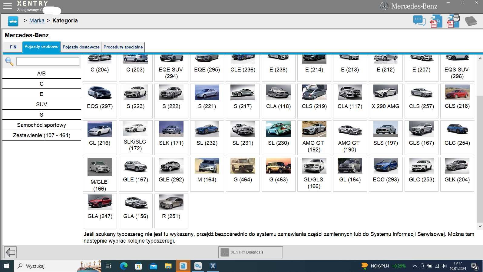The image size is (483, 272).
Task: Select S (223) model
Action: (x=136, y=101)
